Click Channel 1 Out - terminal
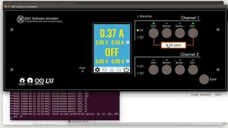 point(193,33)
